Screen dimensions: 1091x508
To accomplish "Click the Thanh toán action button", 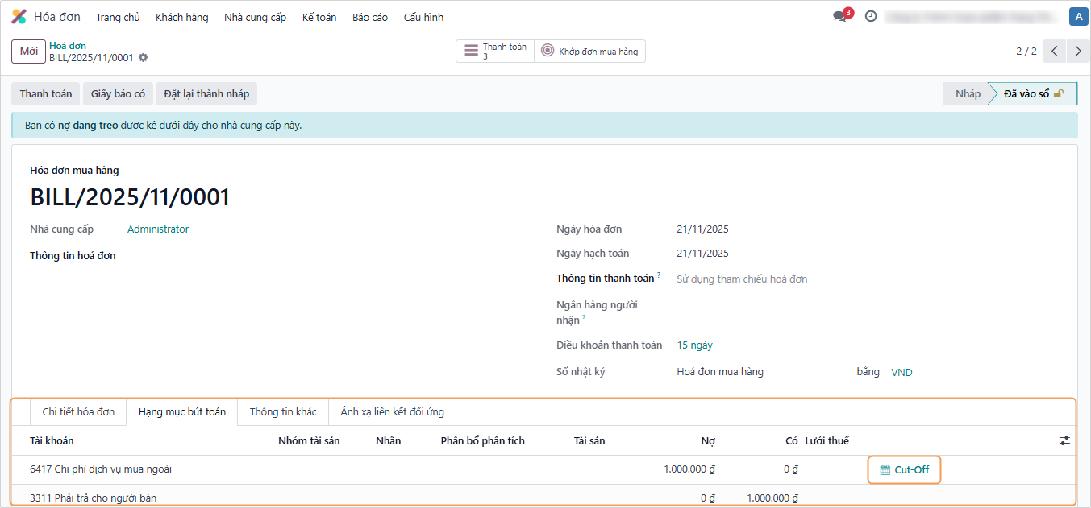I will 46,93.
